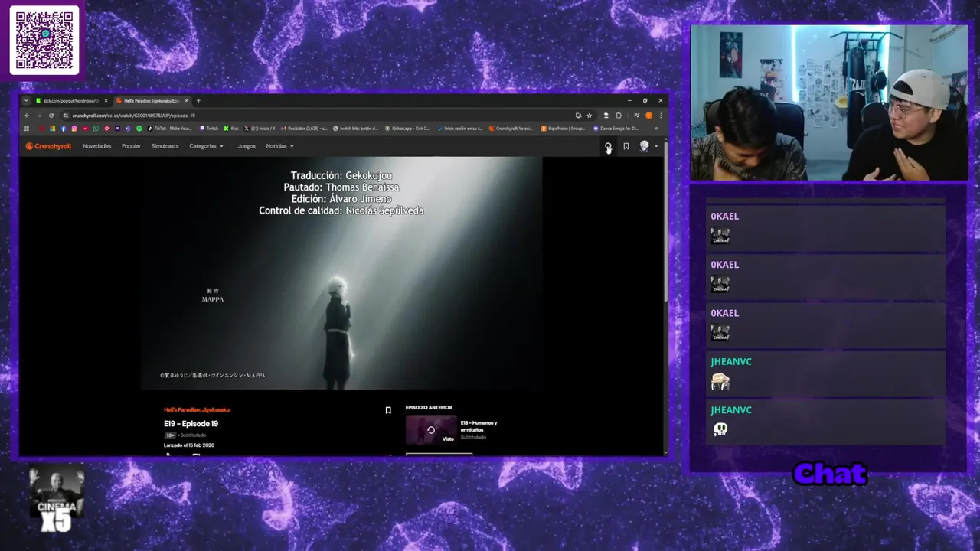The width and height of the screenshot is (980, 551).
Task: Bookmark this page with the star icon
Action: pos(589,116)
